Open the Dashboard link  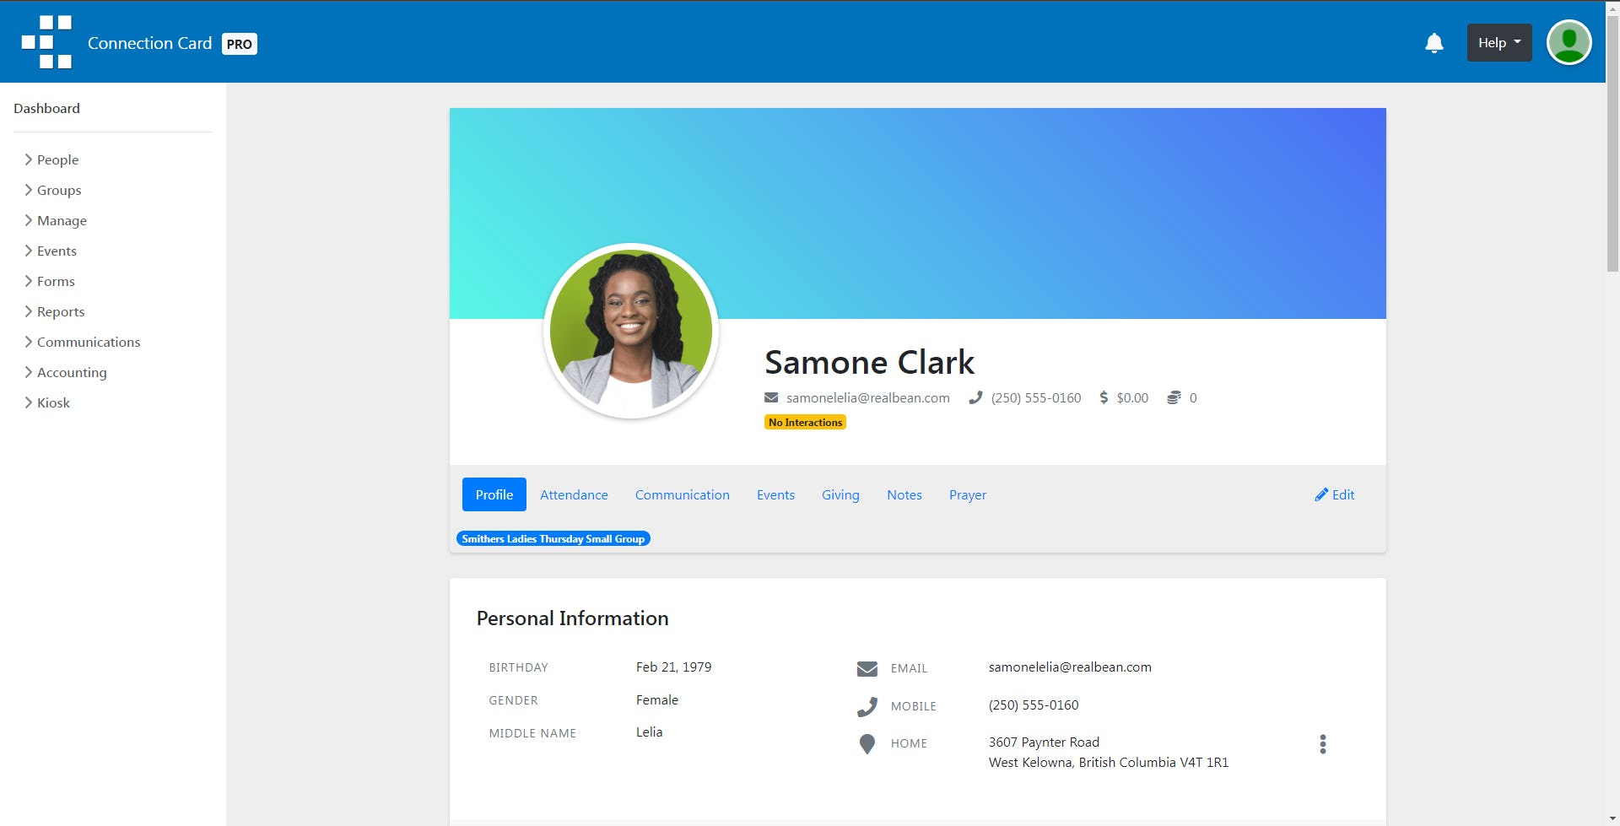[x=46, y=108]
